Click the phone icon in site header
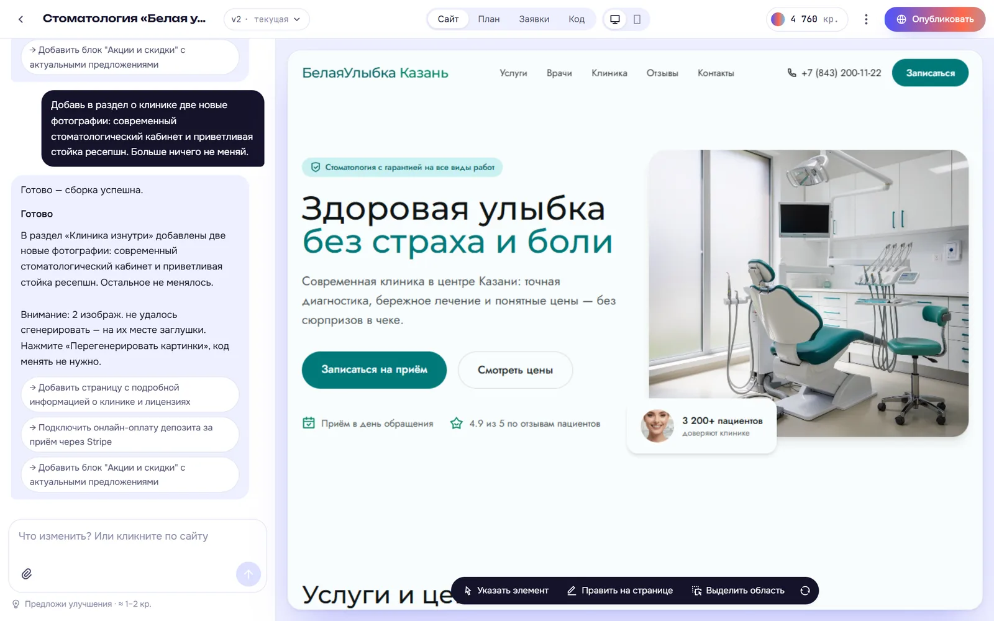This screenshot has width=994, height=621. [x=791, y=73]
